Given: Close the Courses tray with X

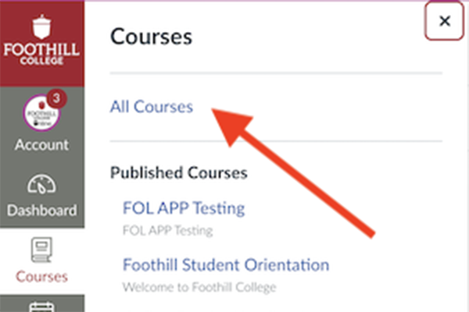Looking at the screenshot, I should pos(445,21).
